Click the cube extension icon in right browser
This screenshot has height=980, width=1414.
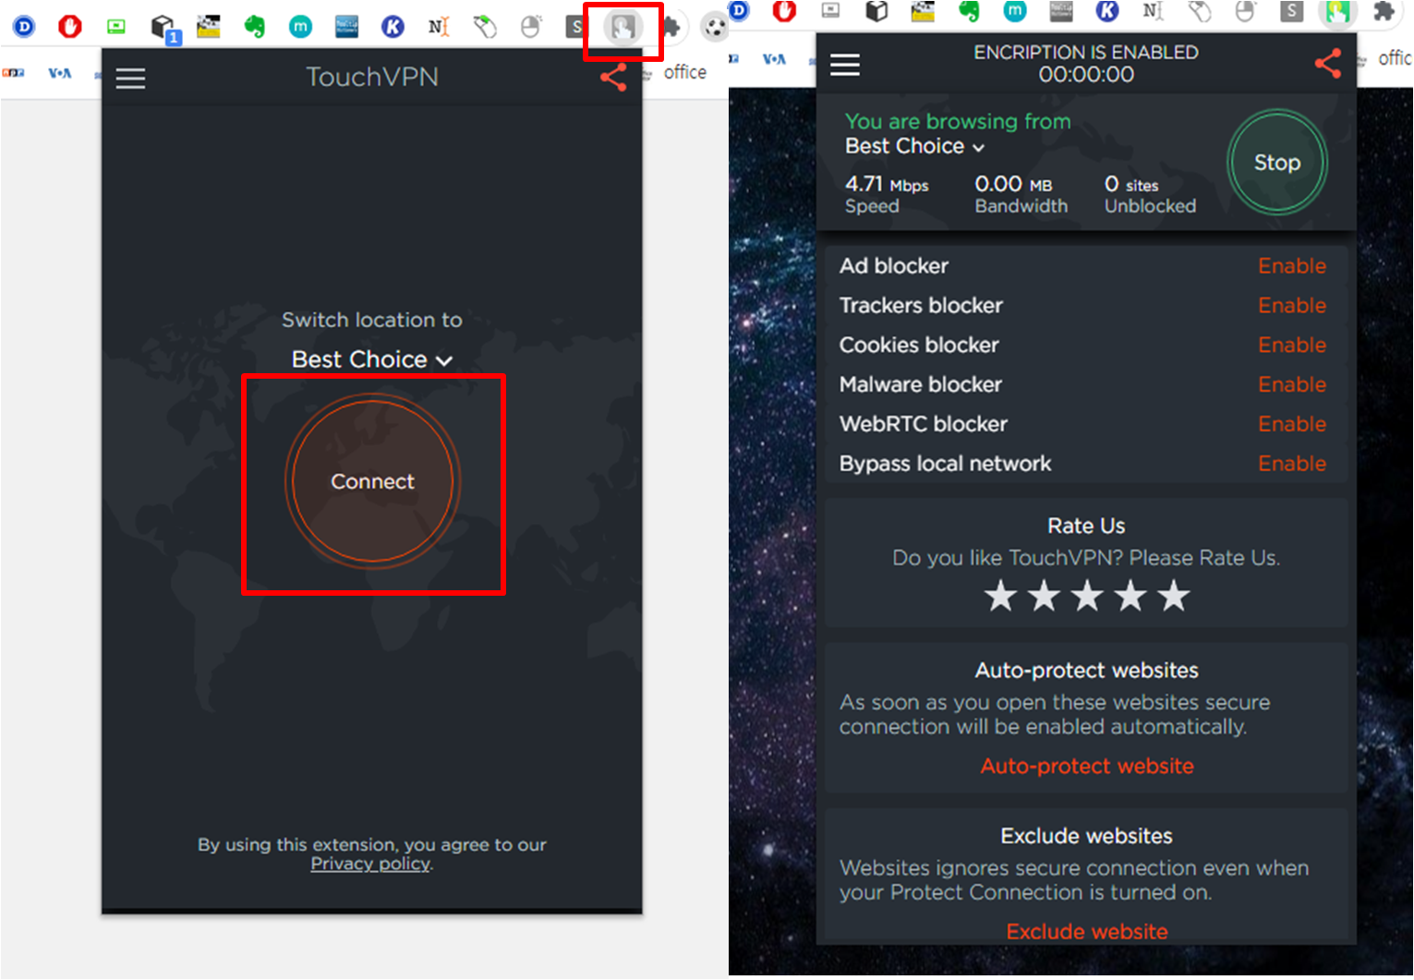876,11
